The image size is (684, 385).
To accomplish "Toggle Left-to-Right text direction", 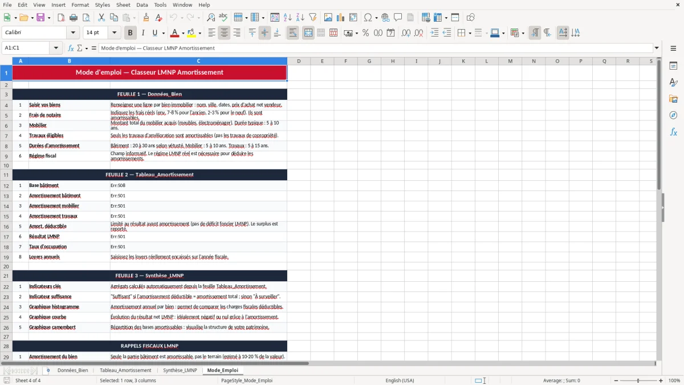I will (x=535, y=33).
